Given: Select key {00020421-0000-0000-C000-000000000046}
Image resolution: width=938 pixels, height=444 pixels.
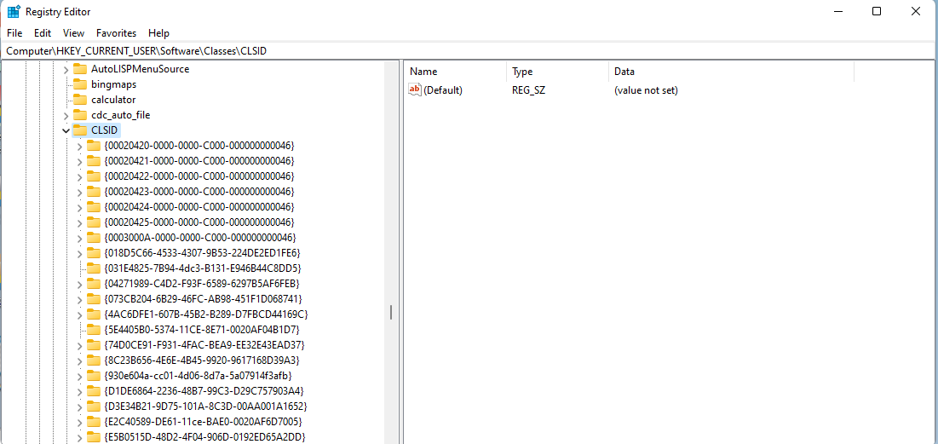Looking at the screenshot, I should coord(199,161).
